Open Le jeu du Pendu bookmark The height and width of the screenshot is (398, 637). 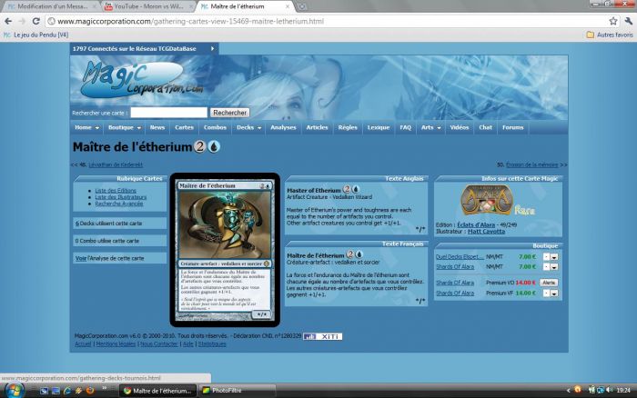click(35, 35)
